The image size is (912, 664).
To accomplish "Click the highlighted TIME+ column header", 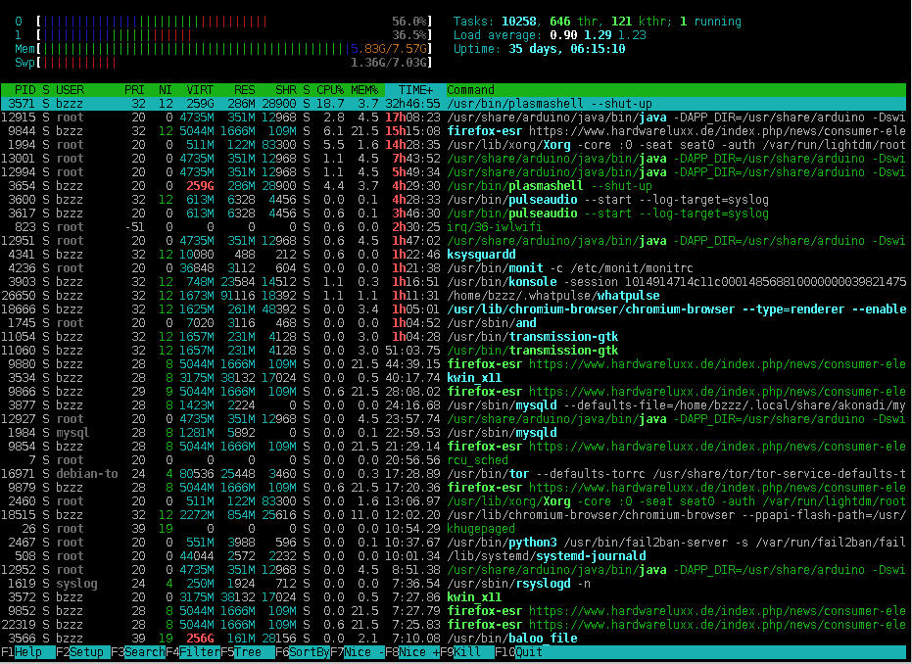I will point(415,90).
